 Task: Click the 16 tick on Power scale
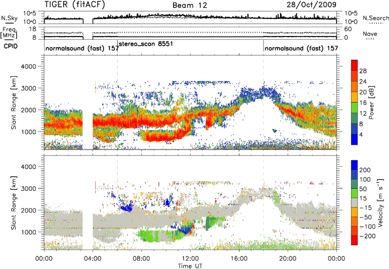tap(363, 102)
